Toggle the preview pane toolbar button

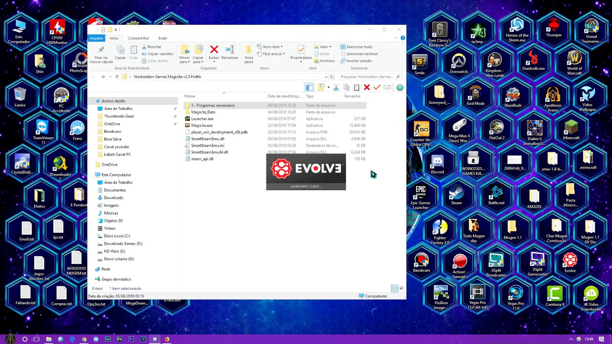(x=309, y=87)
